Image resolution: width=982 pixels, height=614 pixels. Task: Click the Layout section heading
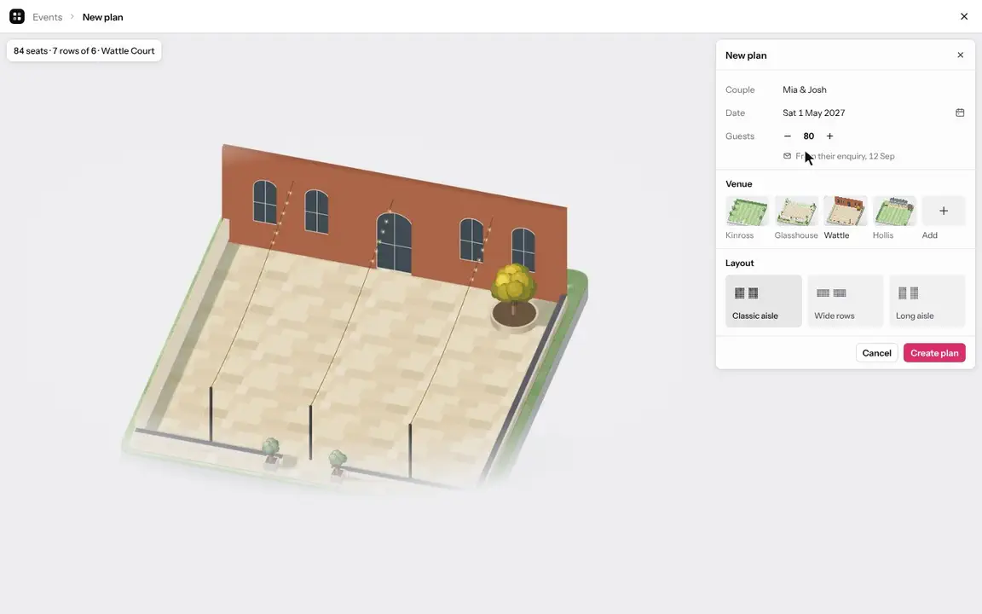pyautogui.click(x=740, y=264)
